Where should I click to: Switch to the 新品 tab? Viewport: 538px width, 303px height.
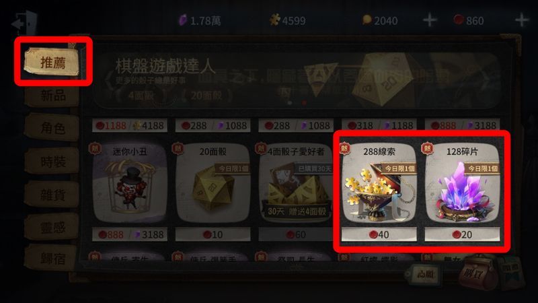[52, 96]
